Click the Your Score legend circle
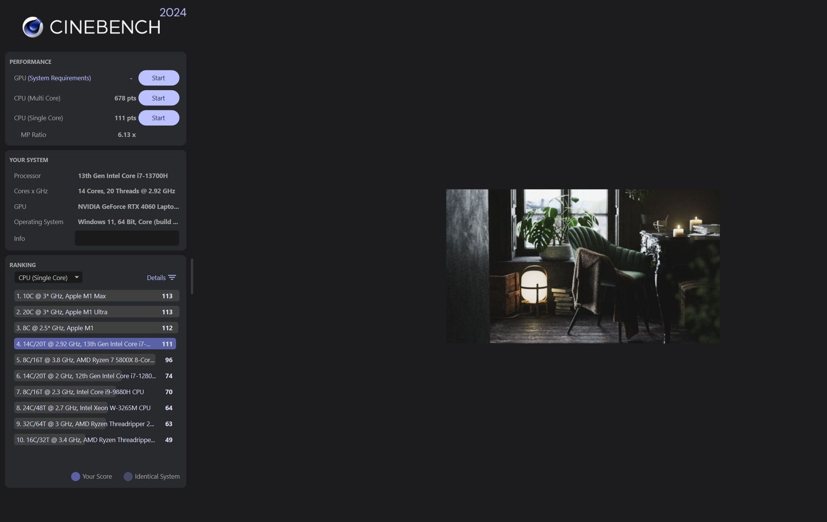The height and width of the screenshot is (522, 827). pos(75,476)
